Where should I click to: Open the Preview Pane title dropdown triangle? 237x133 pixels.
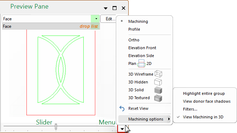(106, 8)
